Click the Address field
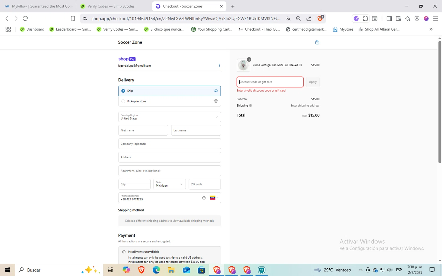Image resolution: width=442 pixels, height=276 pixels. [169, 157]
